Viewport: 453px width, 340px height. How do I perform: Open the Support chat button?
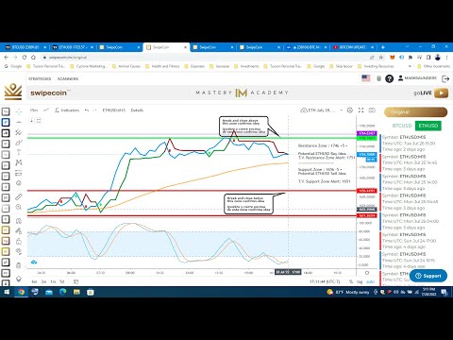pyautogui.click(x=428, y=276)
